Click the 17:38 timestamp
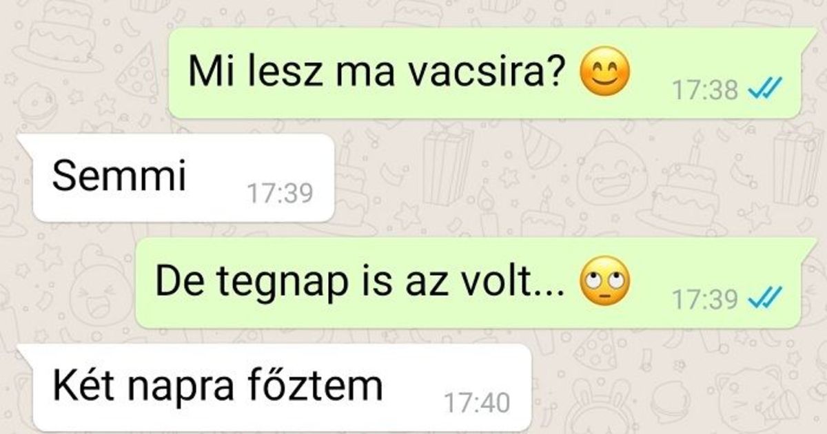This screenshot has width=827, height=434. coord(706,90)
